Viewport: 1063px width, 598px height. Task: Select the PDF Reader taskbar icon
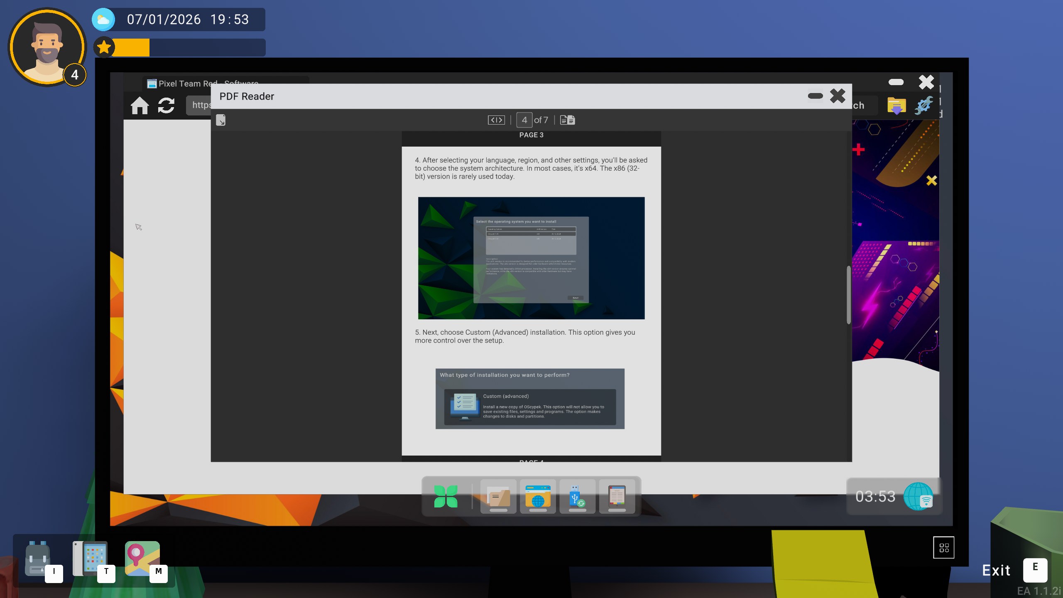(x=617, y=496)
